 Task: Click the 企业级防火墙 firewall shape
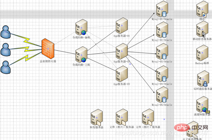(48, 49)
